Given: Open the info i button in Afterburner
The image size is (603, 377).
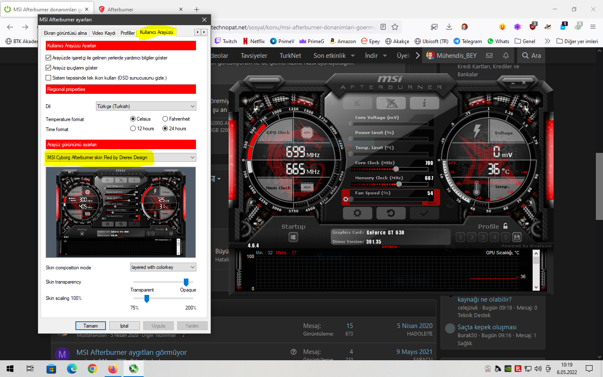Looking at the screenshot, I should click(x=424, y=103).
